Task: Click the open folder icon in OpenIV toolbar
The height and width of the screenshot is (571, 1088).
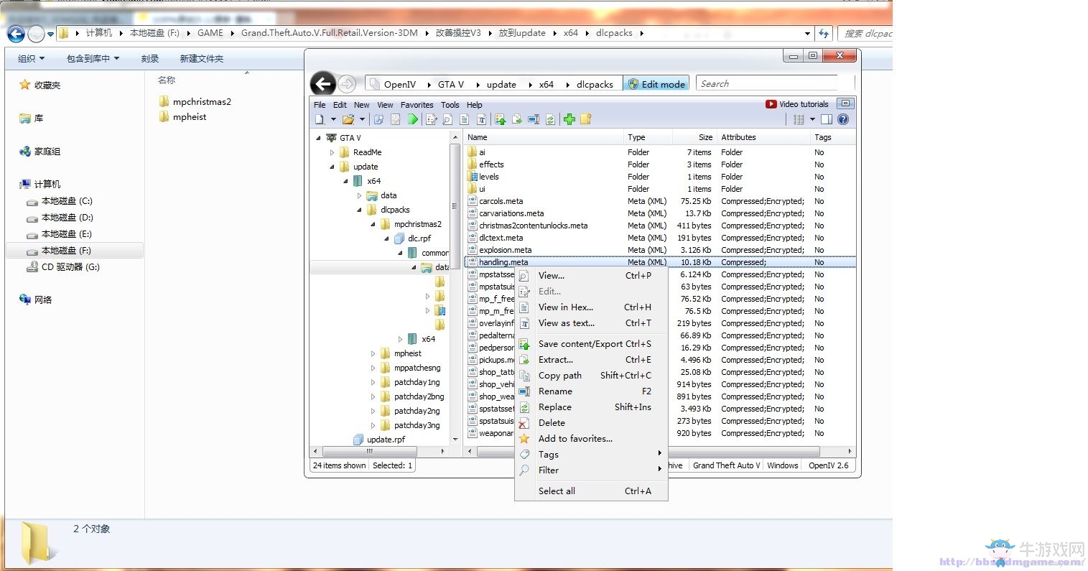Action: click(348, 119)
